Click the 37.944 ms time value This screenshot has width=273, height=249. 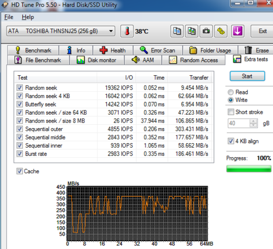153,121
